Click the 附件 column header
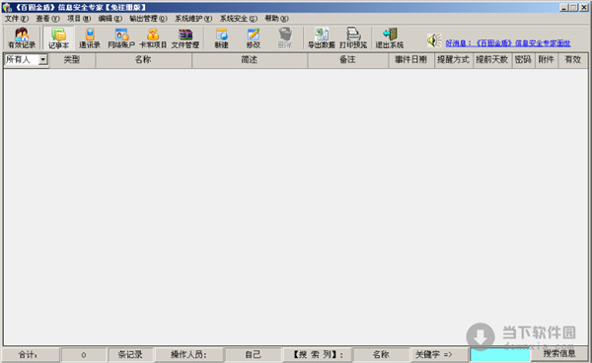The width and height of the screenshot is (592, 363). tap(546, 59)
